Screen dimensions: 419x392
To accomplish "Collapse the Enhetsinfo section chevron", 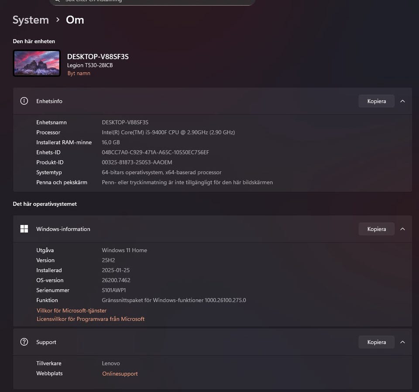I will (x=402, y=101).
